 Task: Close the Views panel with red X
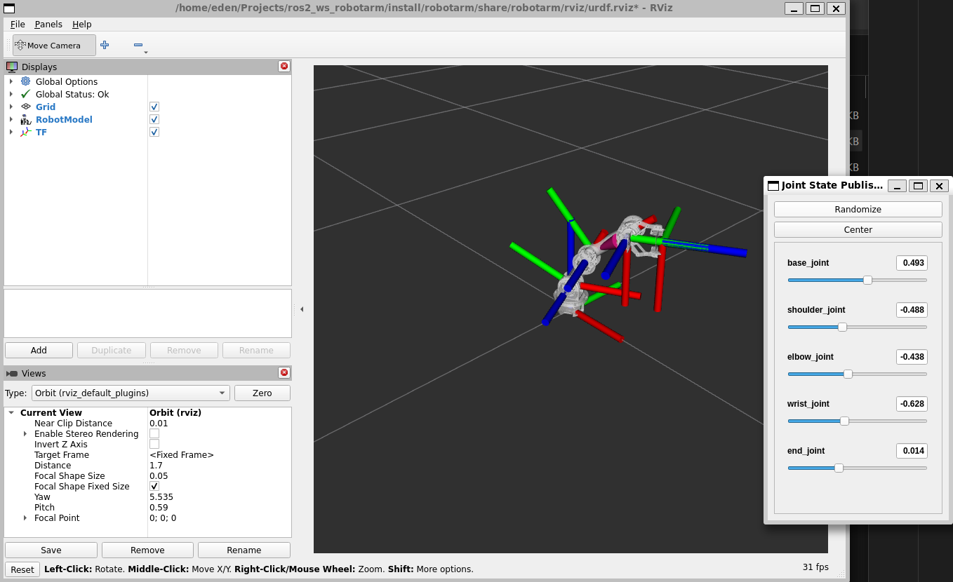point(284,373)
